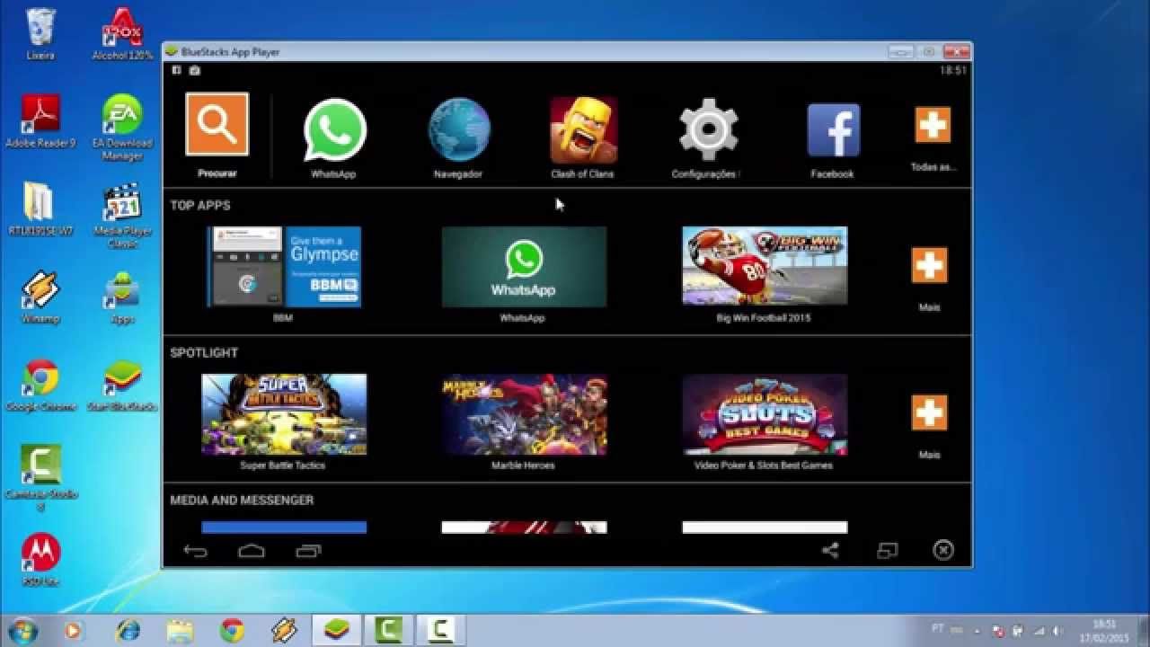
Task: Click the SPOTLIGHT heading
Action: (x=204, y=352)
